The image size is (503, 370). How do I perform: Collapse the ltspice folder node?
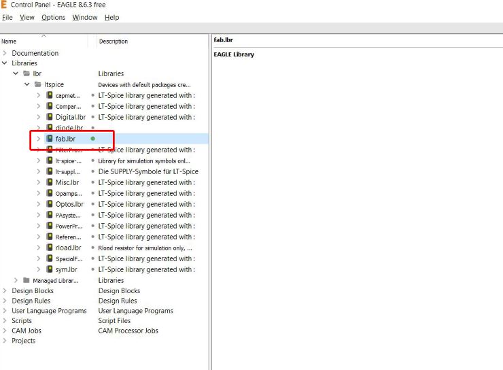[27, 84]
